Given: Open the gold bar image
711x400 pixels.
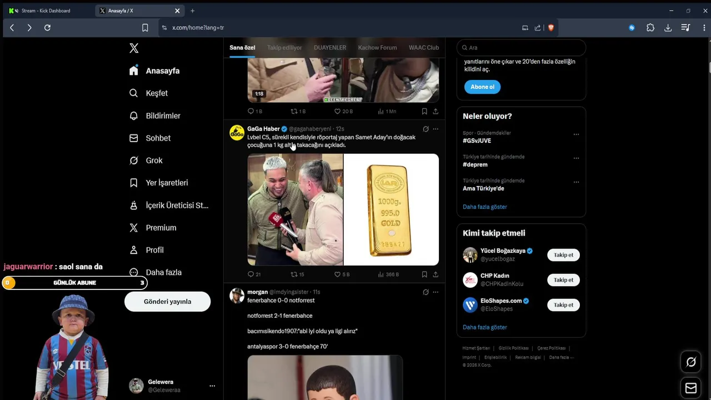Looking at the screenshot, I should pyautogui.click(x=391, y=209).
